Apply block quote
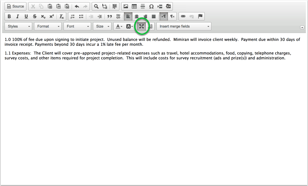The image size is (308, 186). click(x=109, y=16)
